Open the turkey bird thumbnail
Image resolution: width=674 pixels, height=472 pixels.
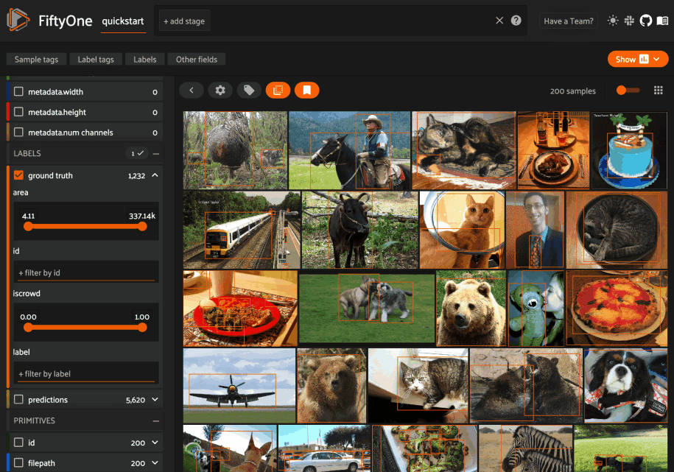tap(235, 150)
